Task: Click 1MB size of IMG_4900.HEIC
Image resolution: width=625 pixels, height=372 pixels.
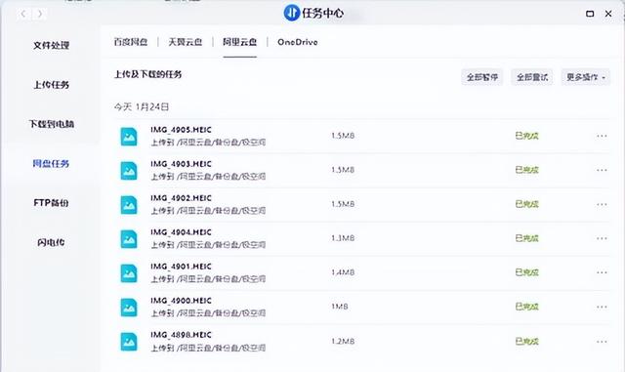Action: point(340,307)
